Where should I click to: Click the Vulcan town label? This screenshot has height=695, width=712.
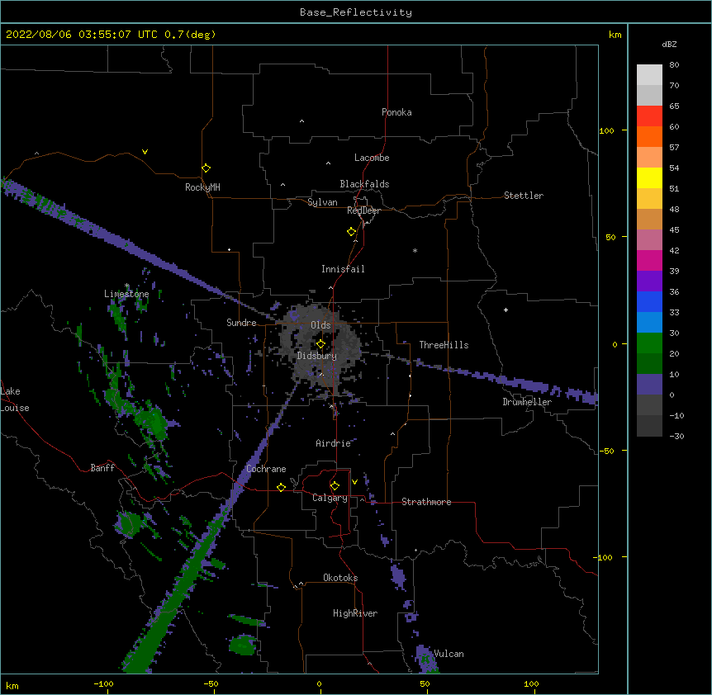(449, 654)
